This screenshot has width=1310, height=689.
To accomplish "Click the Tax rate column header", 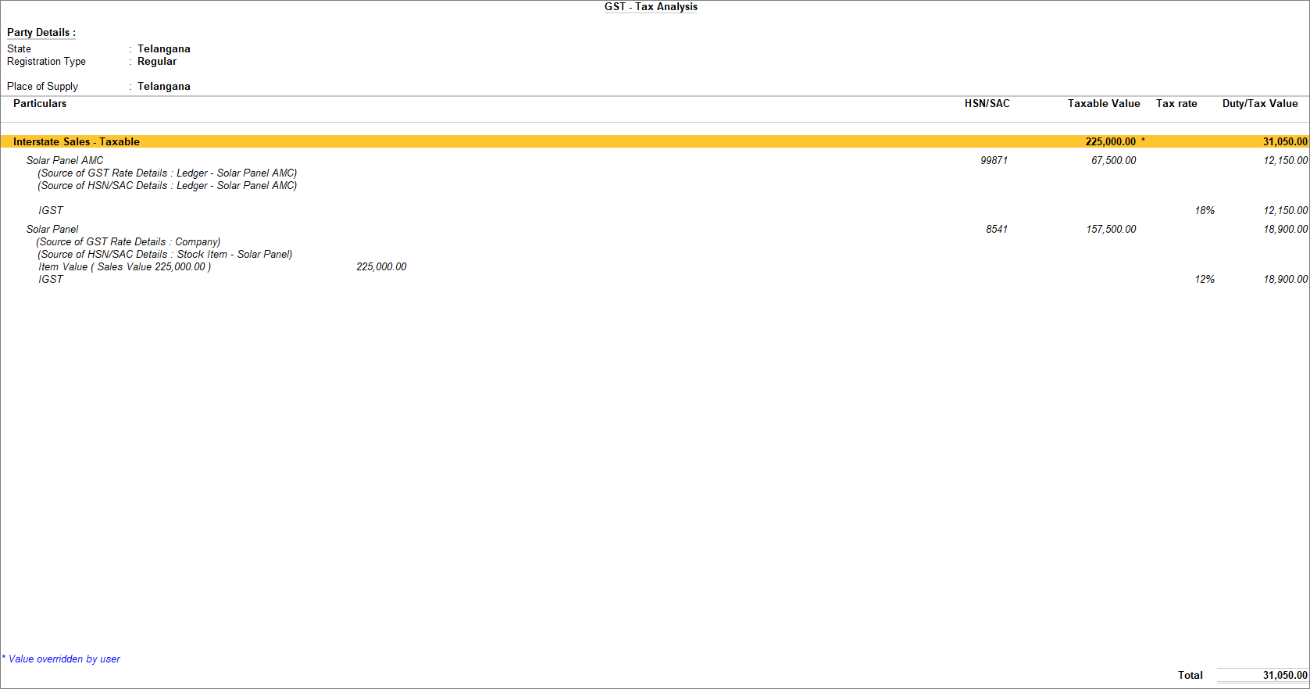I will [1176, 103].
